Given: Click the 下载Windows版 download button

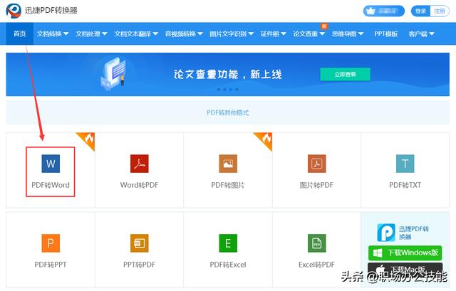Looking at the screenshot, I should 405,253.
